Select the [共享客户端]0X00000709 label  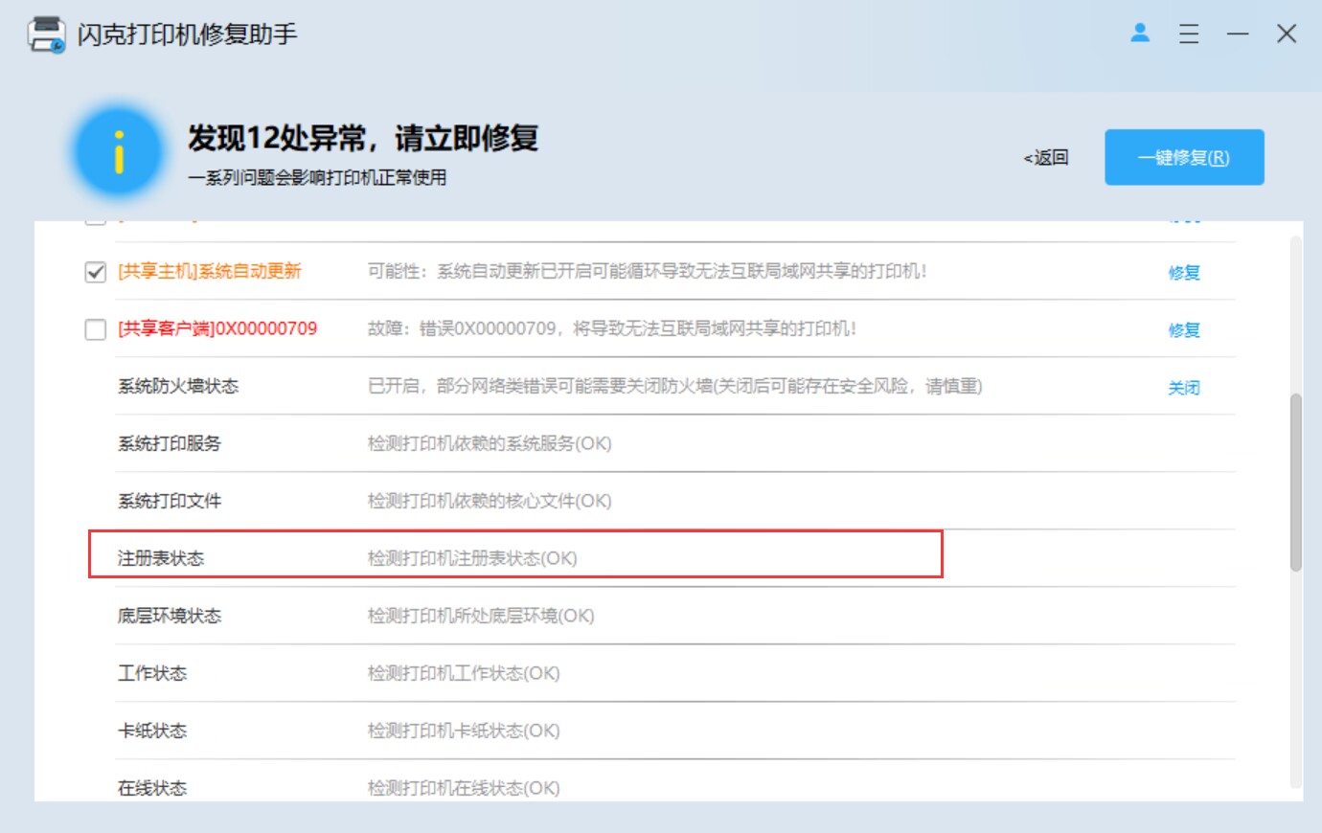217,328
